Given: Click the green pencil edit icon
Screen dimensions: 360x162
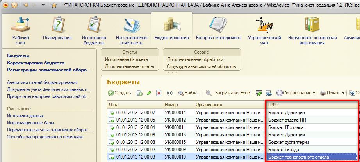Looking at the screenshot, I should (149, 93).
